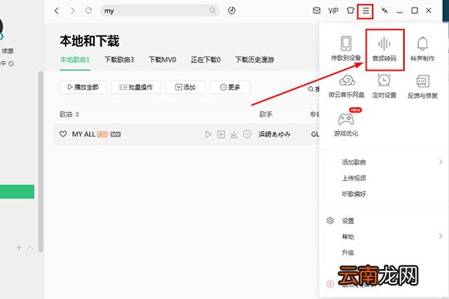Open 传歌到设备 in the menu
Image resolution: width=449 pixels, height=299 pixels.
tap(346, 48)
